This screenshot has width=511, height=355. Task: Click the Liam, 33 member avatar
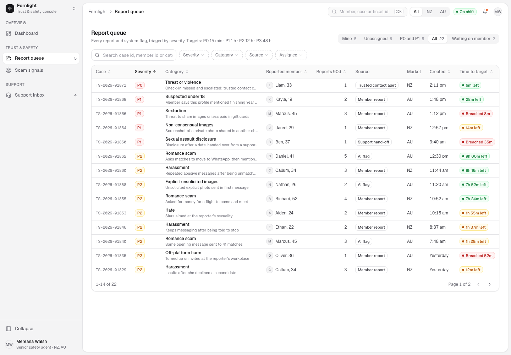click(x=270, y=85)
